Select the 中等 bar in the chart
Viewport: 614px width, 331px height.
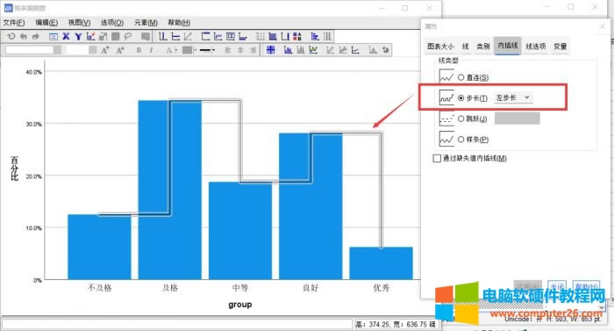tap(240, 231)
